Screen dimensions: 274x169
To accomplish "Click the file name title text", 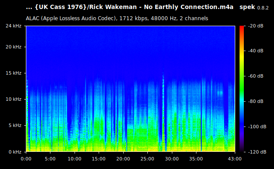I will point(130,7).
